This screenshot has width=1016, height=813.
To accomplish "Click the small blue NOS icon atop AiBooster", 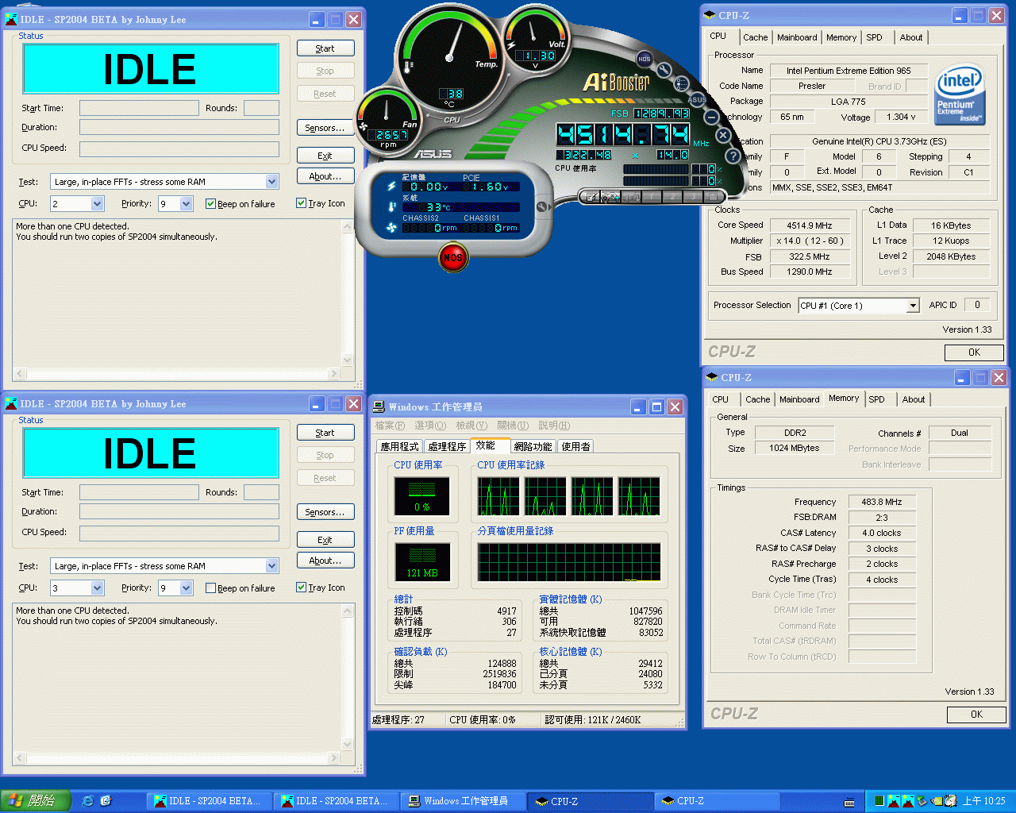I will click(645, 59).
